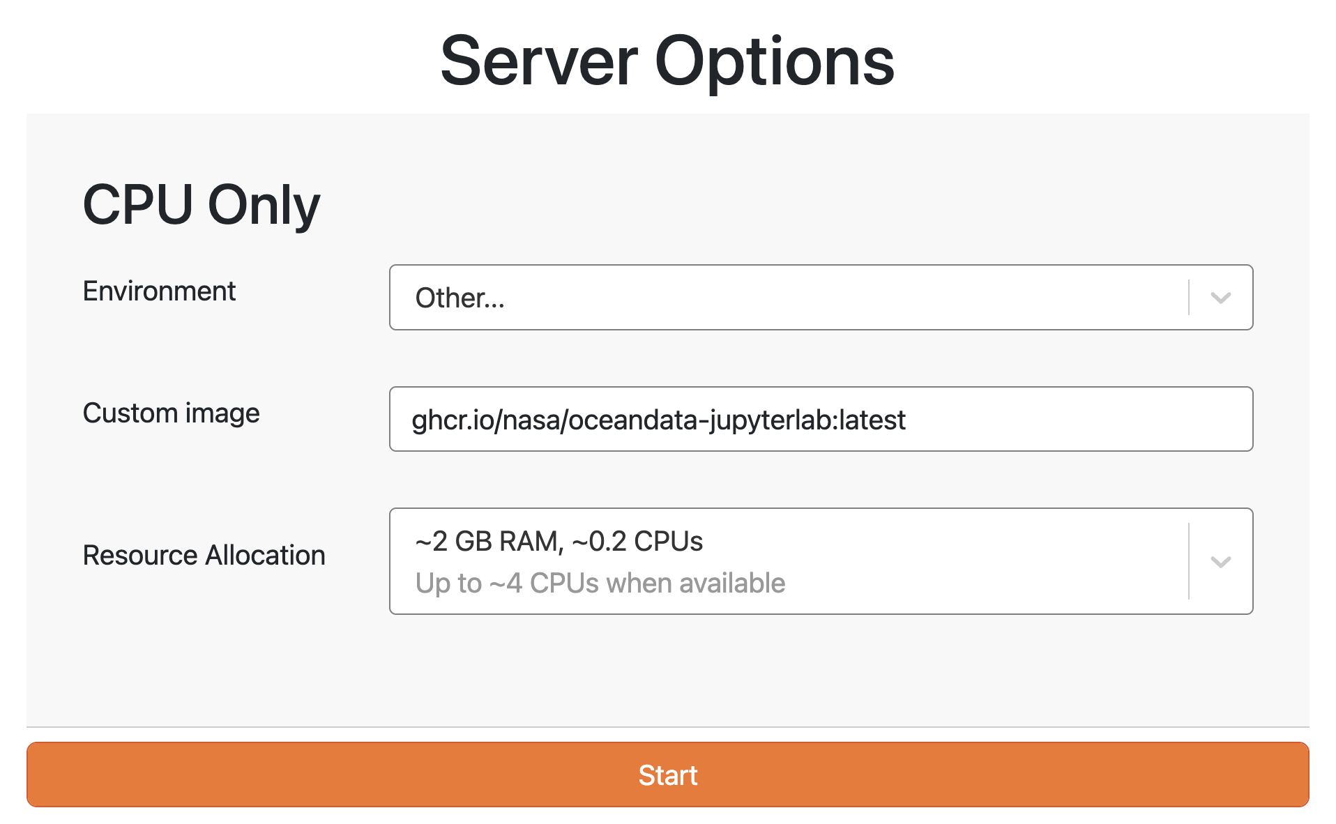Click the separator beside the Environment chevron
Screen dimensions: 1336x824
pyautogui.click(x=1189, y=298)
